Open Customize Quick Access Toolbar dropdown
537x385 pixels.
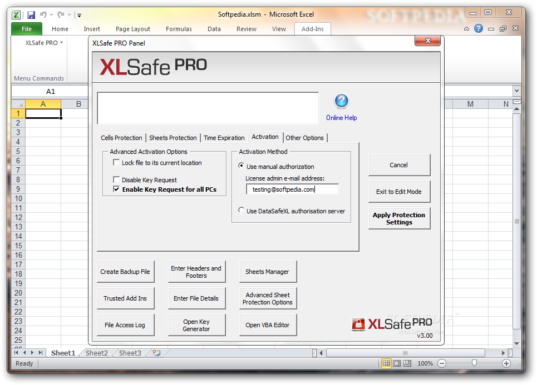tap(79, 15)
